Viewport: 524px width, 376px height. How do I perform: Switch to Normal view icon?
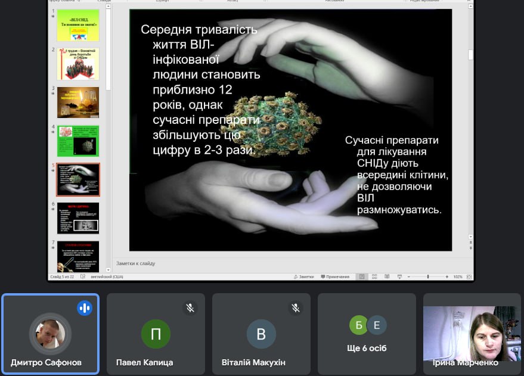pyautogui.click(x=362, y=277)
